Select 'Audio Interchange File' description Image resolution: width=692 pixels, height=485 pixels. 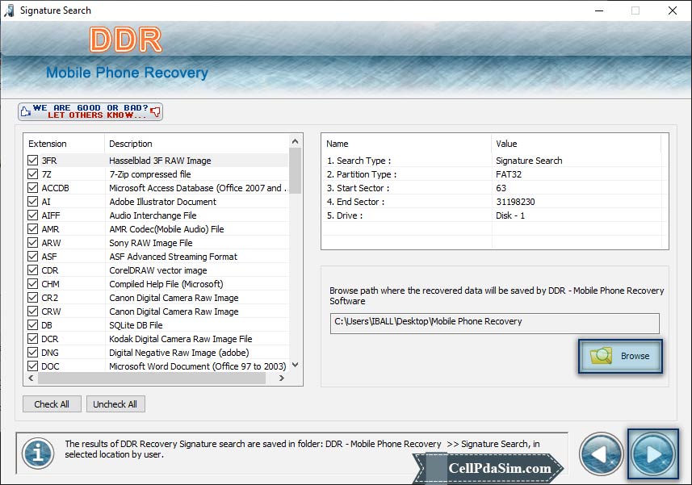(153, 215)
